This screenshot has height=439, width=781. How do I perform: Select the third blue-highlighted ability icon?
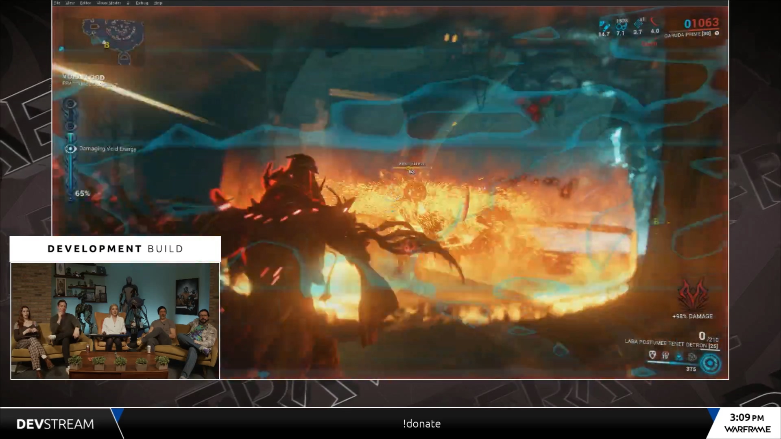coord(678,356)
